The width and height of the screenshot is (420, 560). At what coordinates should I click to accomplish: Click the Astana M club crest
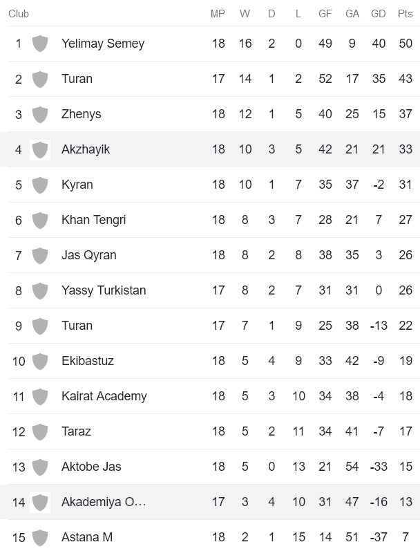click(x=39, y=537)
